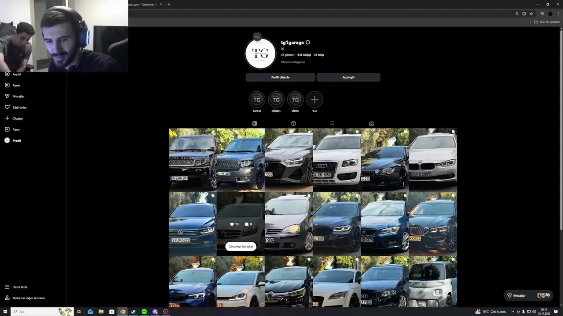Image resolution: width=563 pixels, height=316 pixels.
Task: Select the posts grid tab
Action: [255, 124]
